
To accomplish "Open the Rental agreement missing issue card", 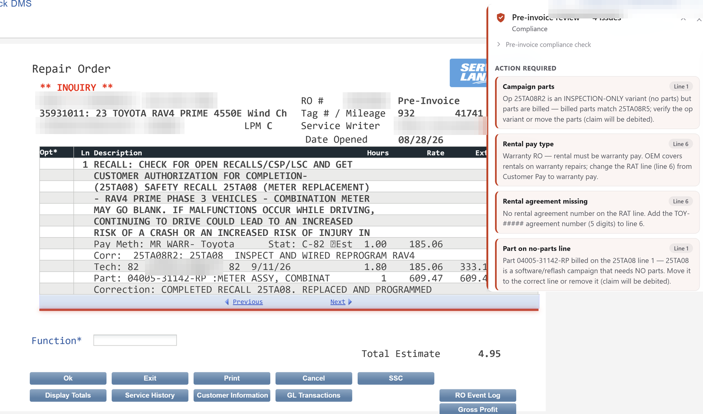I will (597, 212).
